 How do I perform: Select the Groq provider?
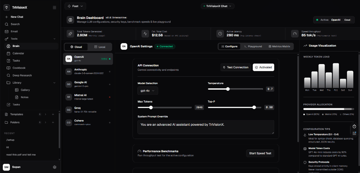click(x=88, y=110)
